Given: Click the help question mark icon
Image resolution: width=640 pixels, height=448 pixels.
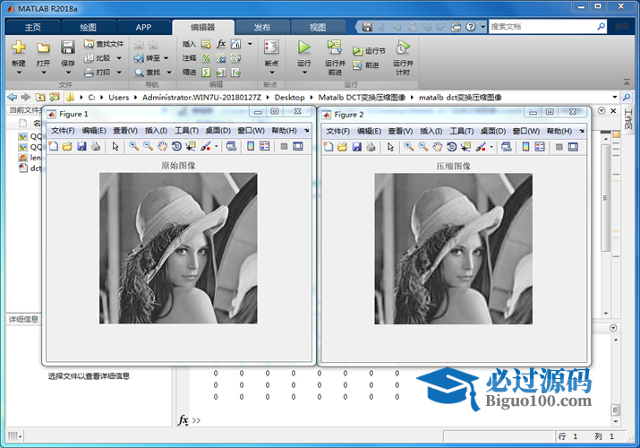Looking at the screenshot, I should click(471, 27).
